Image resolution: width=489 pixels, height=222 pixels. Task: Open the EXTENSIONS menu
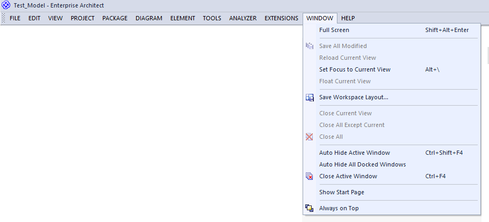(281, 18)
